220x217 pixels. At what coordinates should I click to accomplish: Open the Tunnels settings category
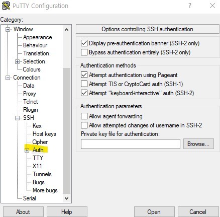coord(42,174)
